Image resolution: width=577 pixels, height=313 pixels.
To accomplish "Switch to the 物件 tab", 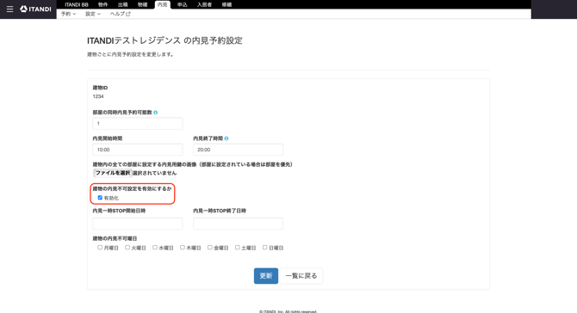I will click(103, 4).
